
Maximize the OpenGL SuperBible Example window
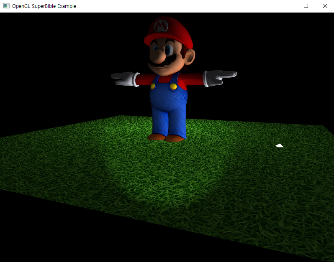coord(306,6)
